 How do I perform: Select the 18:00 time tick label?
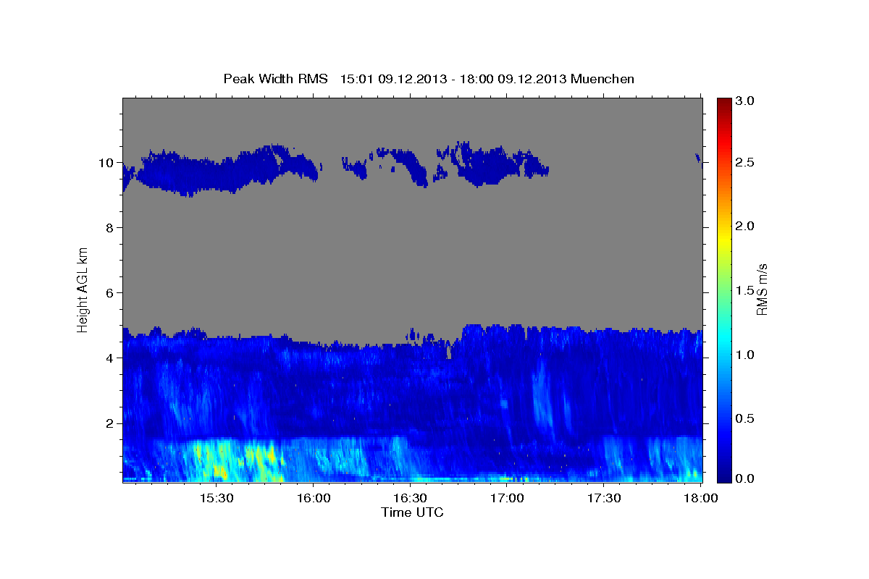coord(700,499)
